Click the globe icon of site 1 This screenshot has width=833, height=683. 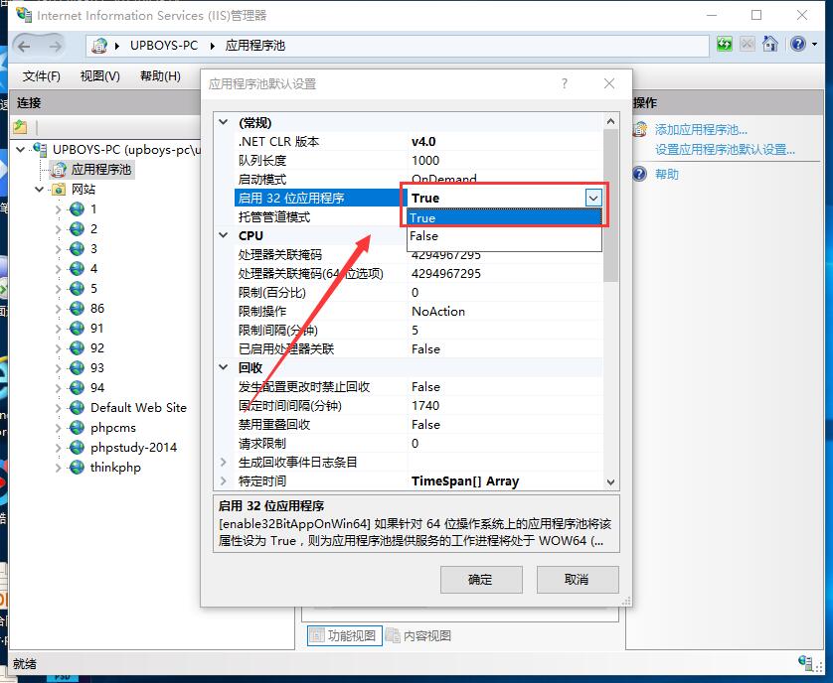[77, 209]
